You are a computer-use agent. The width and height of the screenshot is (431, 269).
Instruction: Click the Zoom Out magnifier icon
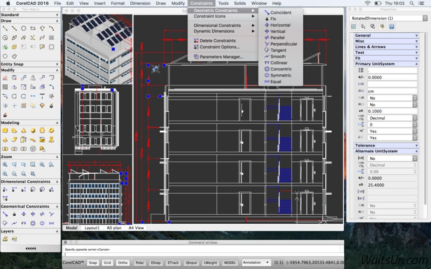pyautogui.click(x=15, y=173)
